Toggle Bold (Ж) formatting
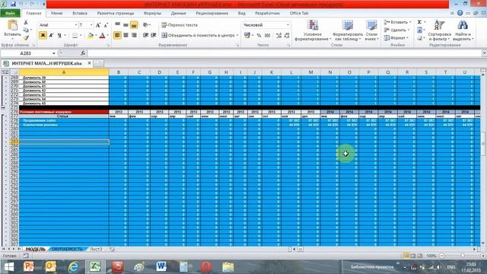 pos(43,35)
